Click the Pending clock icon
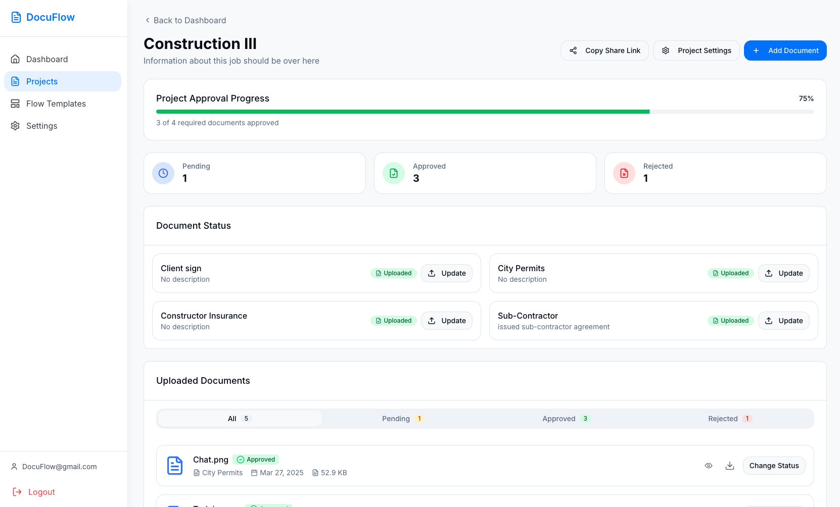This screenshot has height=507, width=840. point(163,173)
